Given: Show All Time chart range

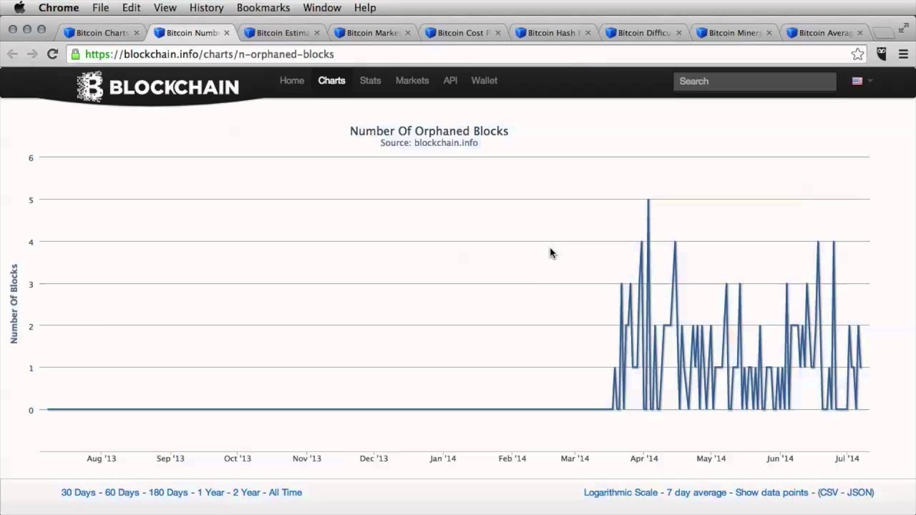Looking at the screenshot, I should coord(286,492).
